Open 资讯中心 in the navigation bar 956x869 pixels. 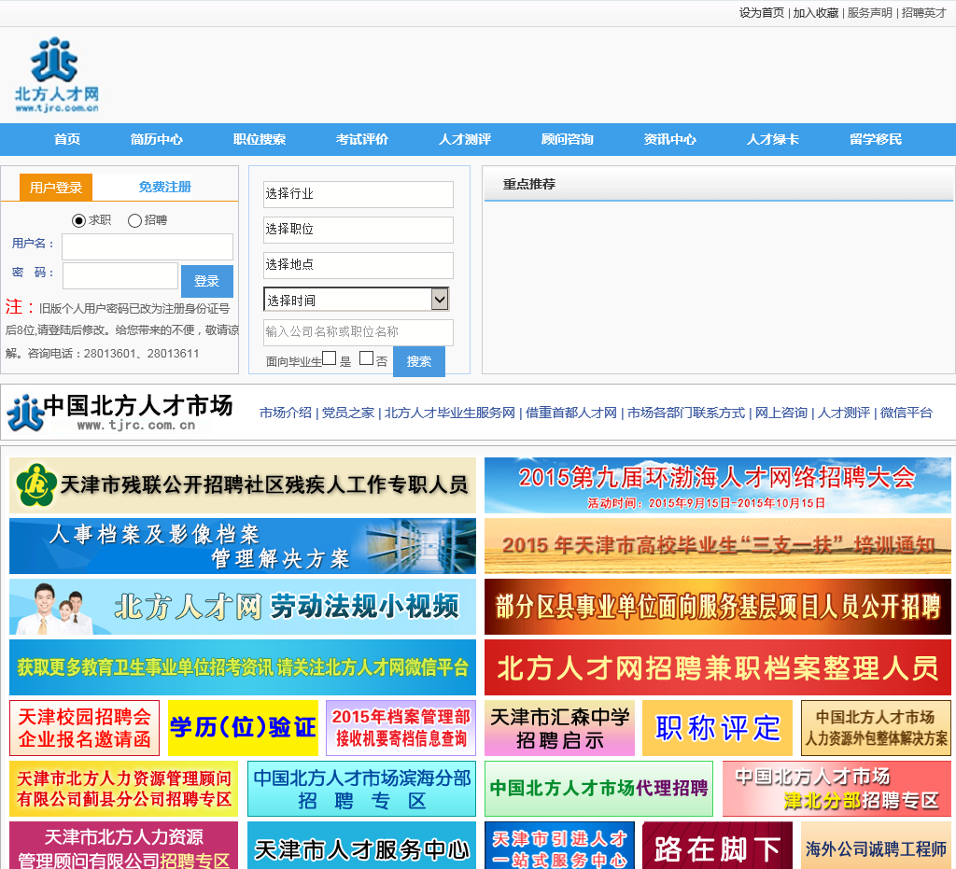point(670,139)
